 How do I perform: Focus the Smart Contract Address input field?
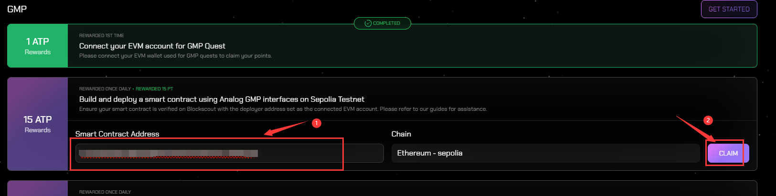229,153
